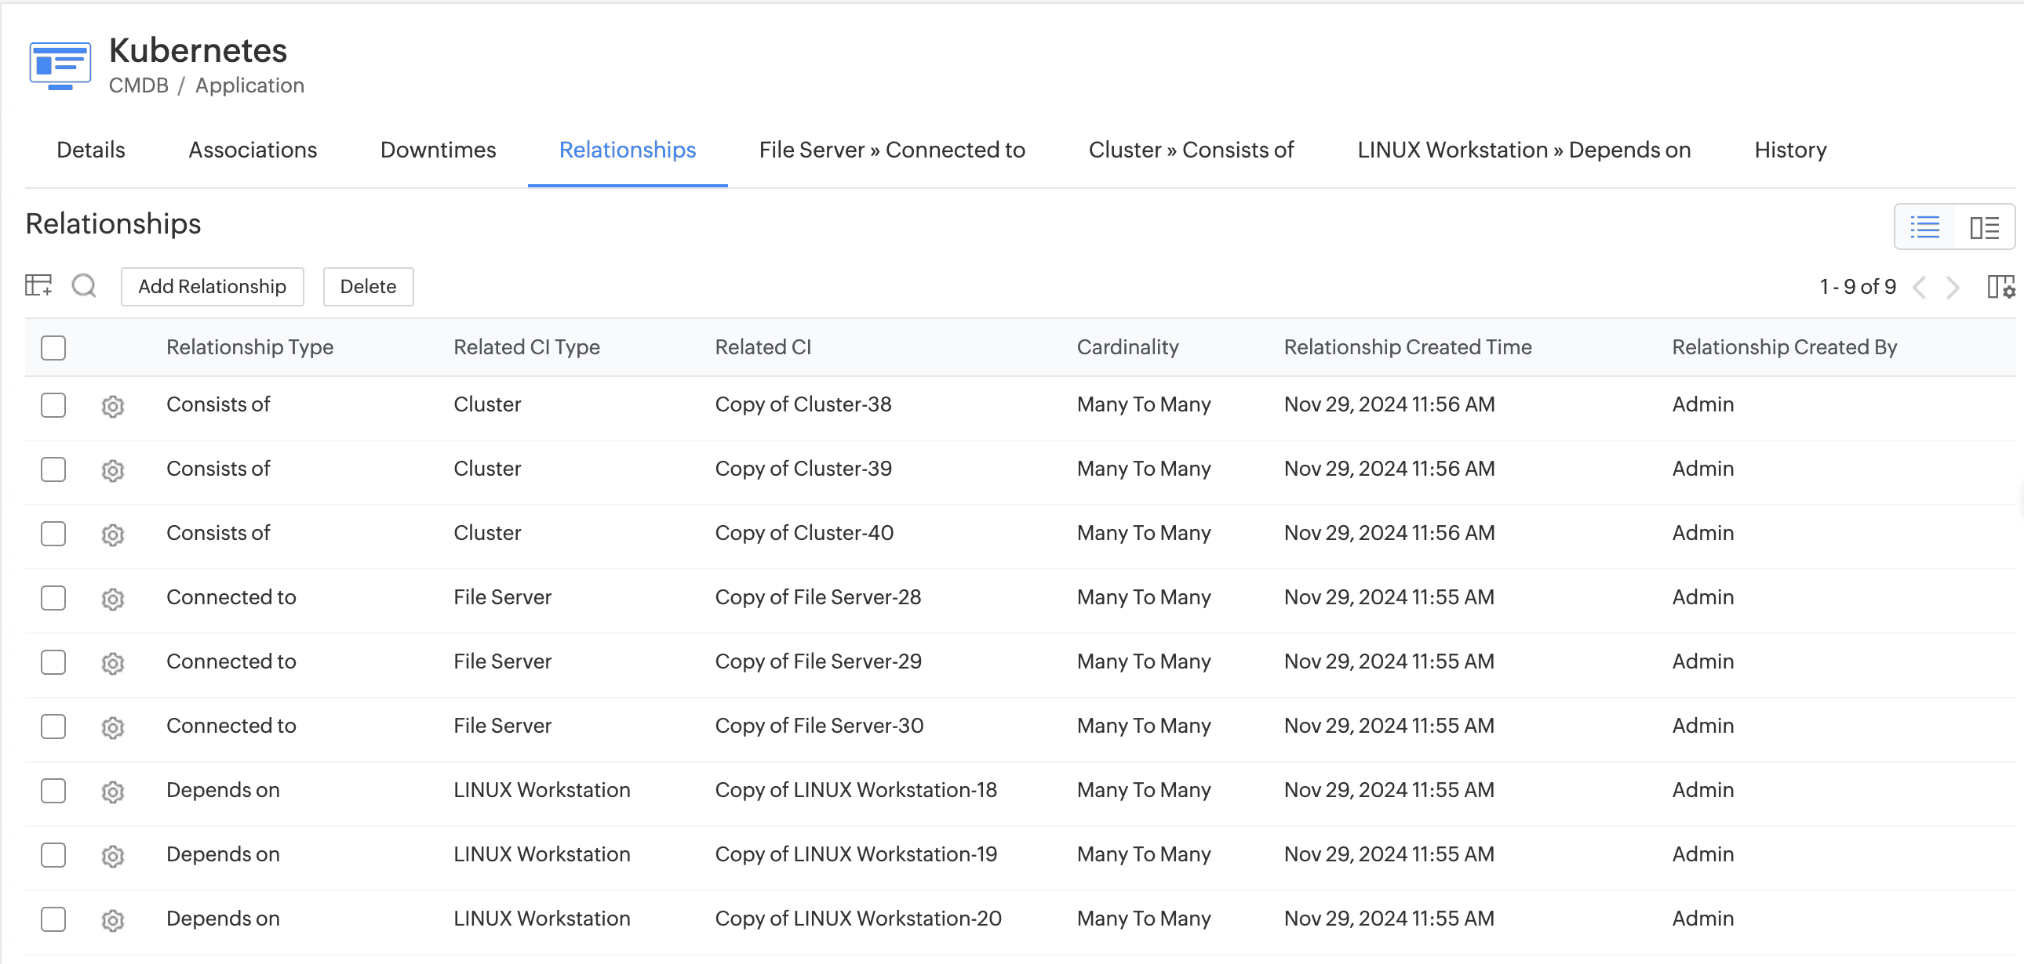Tick the select-all checkbox in the header
Image resolution: width=2024 pixels, height=964 pixels.
tap(53, 348)
